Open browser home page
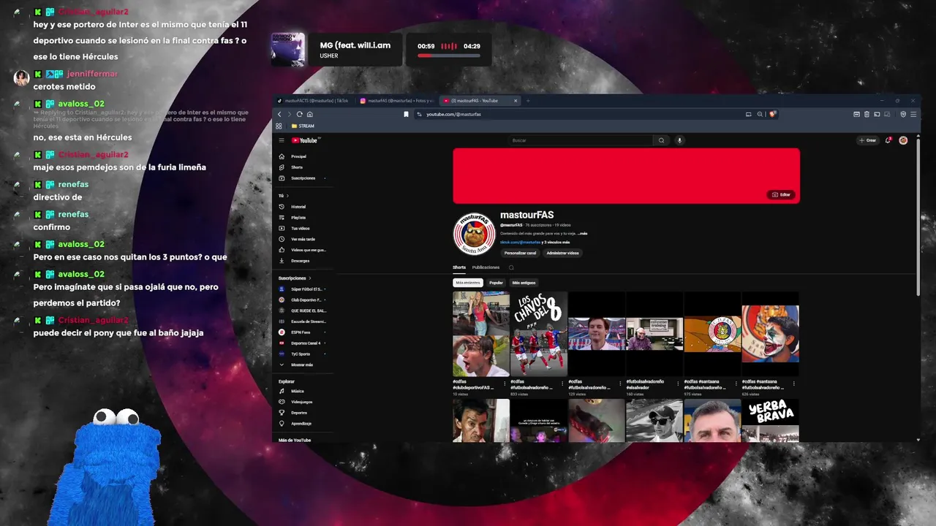Viewport: 936px width, 526px height. pos(309,114)
